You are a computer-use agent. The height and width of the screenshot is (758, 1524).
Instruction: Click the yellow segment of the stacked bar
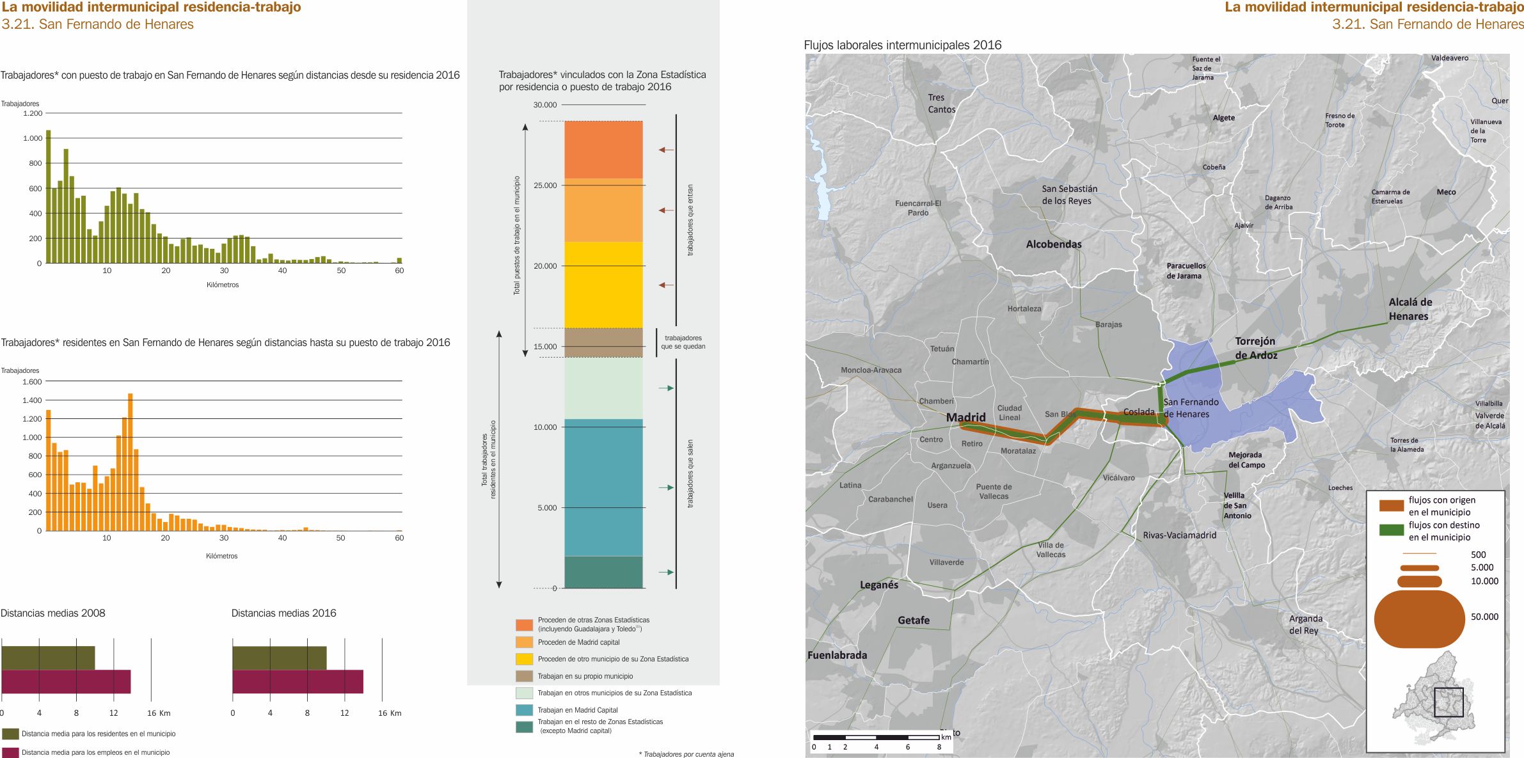(x=603, y=285)
